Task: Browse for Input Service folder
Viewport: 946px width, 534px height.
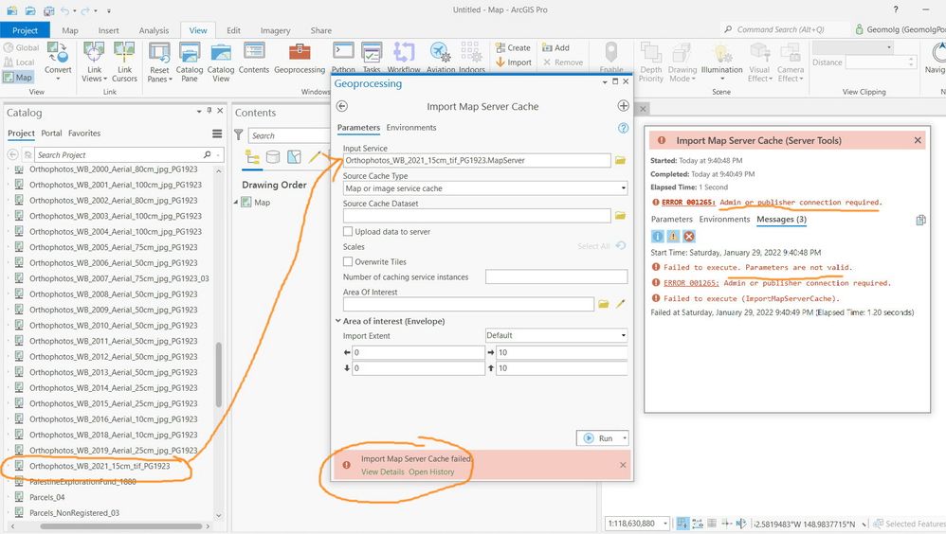Action: 620,160
